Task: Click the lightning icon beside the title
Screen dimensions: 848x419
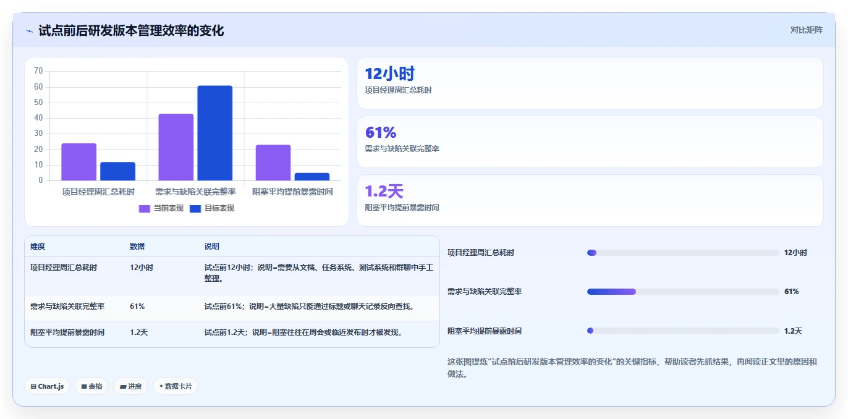Action: (30, 31)
